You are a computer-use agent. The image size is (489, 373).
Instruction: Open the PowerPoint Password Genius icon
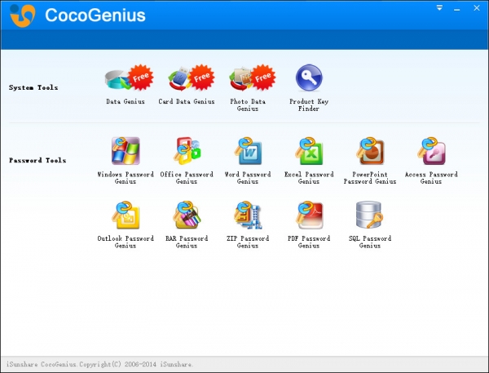[370, 151]
